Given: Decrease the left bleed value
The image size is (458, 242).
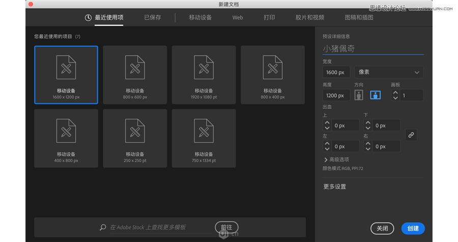Looking at the screenshot, I should pos(327,149).
